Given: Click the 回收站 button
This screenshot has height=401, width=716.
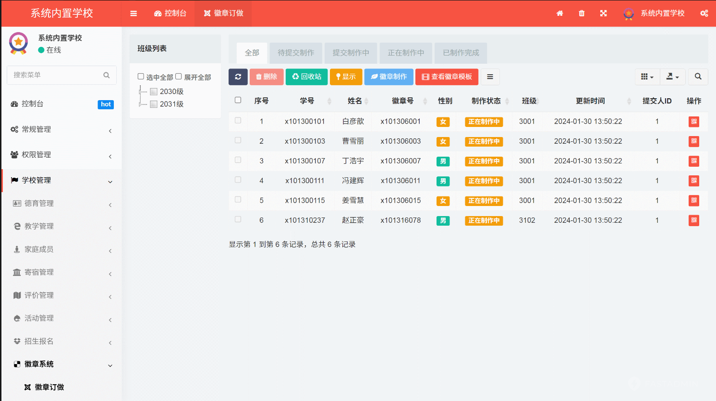Looking at the screenshot, I should coord(306,77).
